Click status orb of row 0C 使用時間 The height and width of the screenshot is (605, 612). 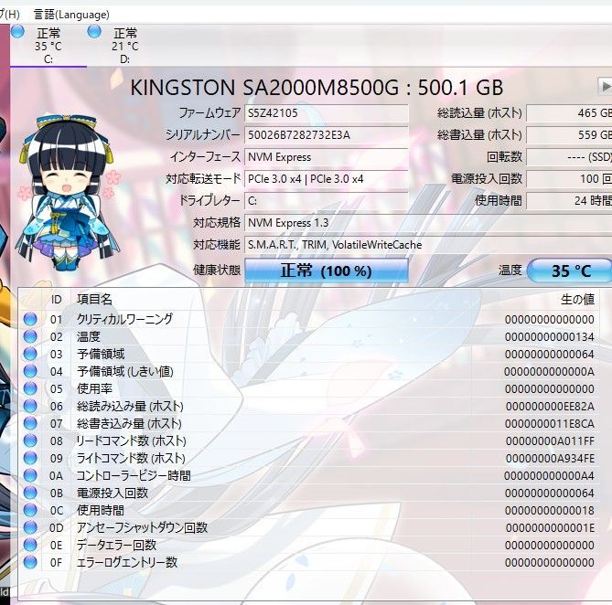(30, 510)
